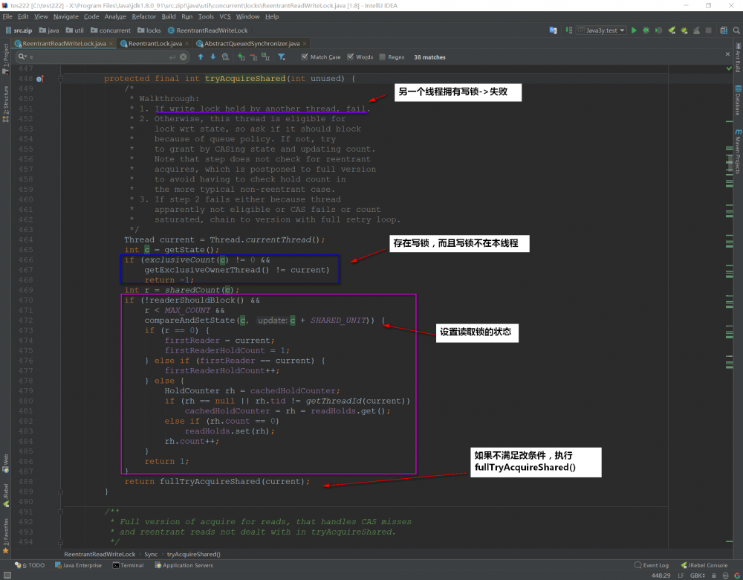Uncheck the Words checkbox
The width and height of the screenshot is (743, 580).
[x=350, y=57]
